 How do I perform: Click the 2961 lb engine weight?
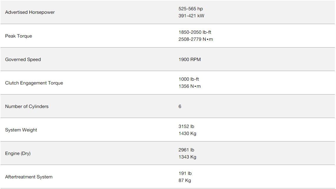click(x=186, y=150)
